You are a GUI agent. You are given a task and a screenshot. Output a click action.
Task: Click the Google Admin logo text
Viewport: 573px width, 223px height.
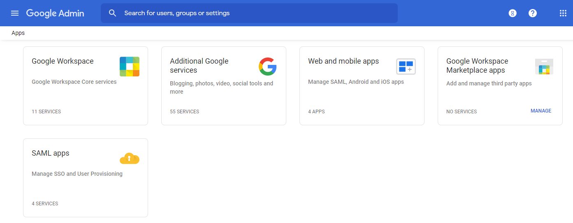point(55,13)
